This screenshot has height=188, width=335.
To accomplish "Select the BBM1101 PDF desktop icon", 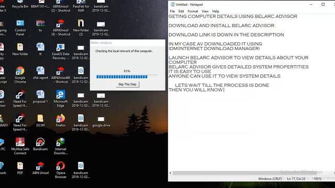I will (x=40, y=5).
